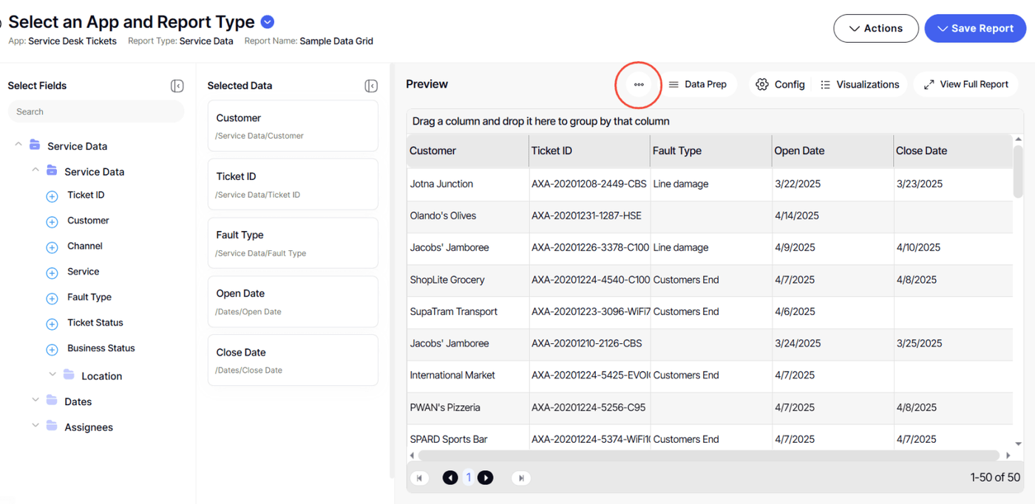This screenshot has height=504, width=1035.
Task: Add the Fault Type field
Action: (x=52, y=298)
